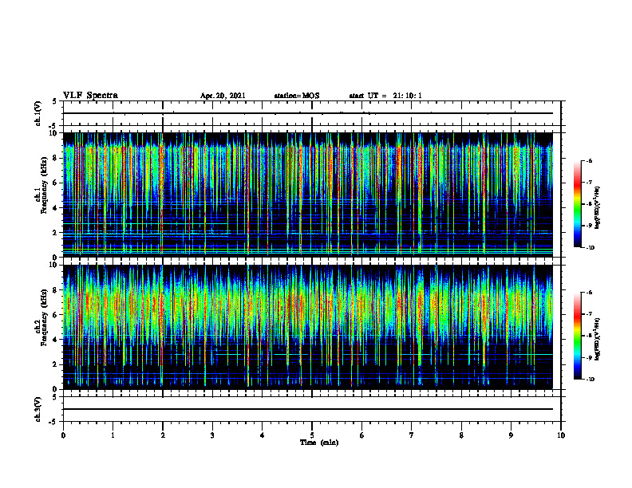Click the "2" kHz tick on ch.1 frequency axis
The image size is (632, 488).
[x=56, y=233]
